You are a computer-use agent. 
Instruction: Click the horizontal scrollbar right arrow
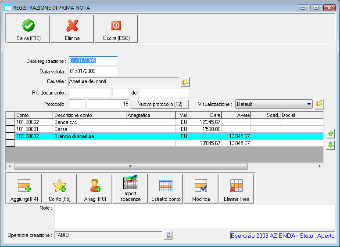click(x=320, y=167)
